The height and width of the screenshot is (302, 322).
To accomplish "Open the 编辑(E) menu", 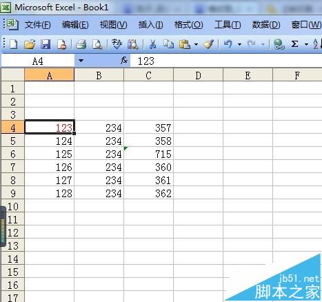I will [x=75, y=25].
